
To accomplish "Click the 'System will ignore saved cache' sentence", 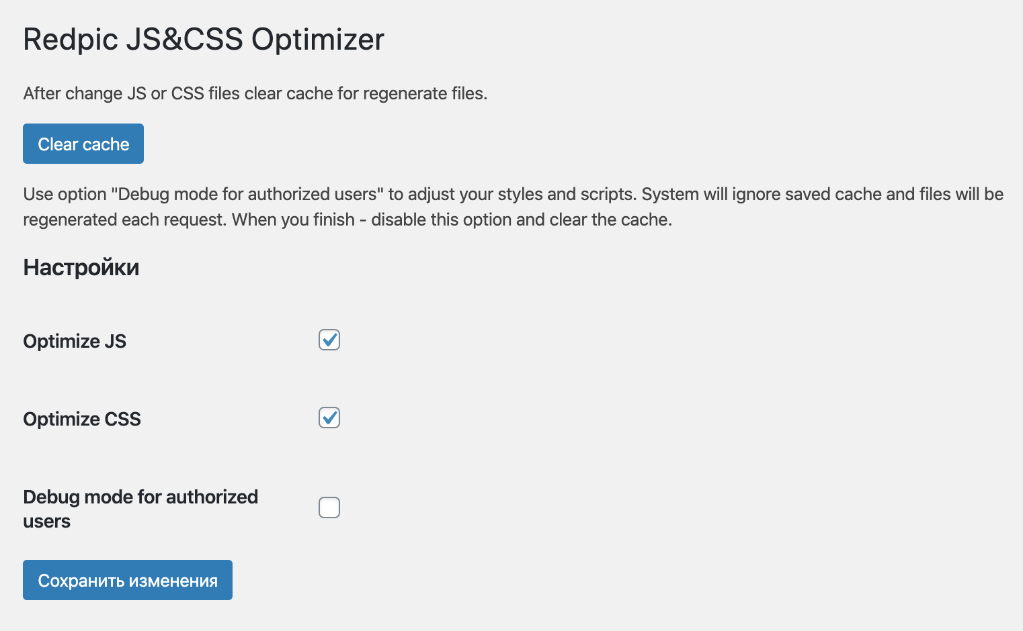I will (822, 194).
